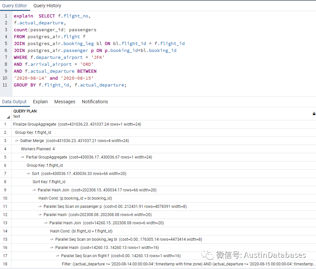Viewport: 316px width, 269px height.
Task: Click row number 9 in results grid
Action: (x=5, y=190)
